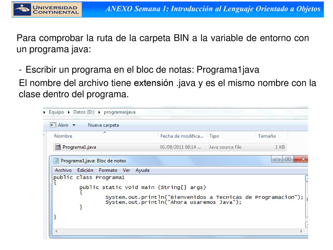Click Equipo in the address bar
333x250 pixels.
tap(56, 112)
